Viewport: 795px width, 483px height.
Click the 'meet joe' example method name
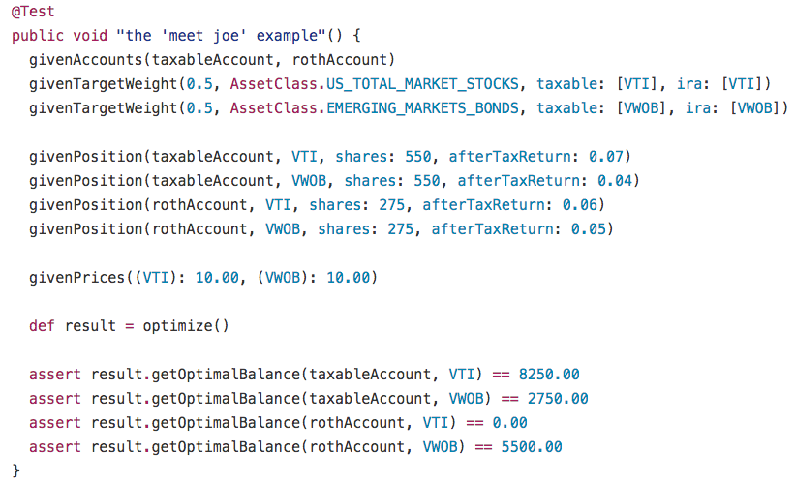221,36
